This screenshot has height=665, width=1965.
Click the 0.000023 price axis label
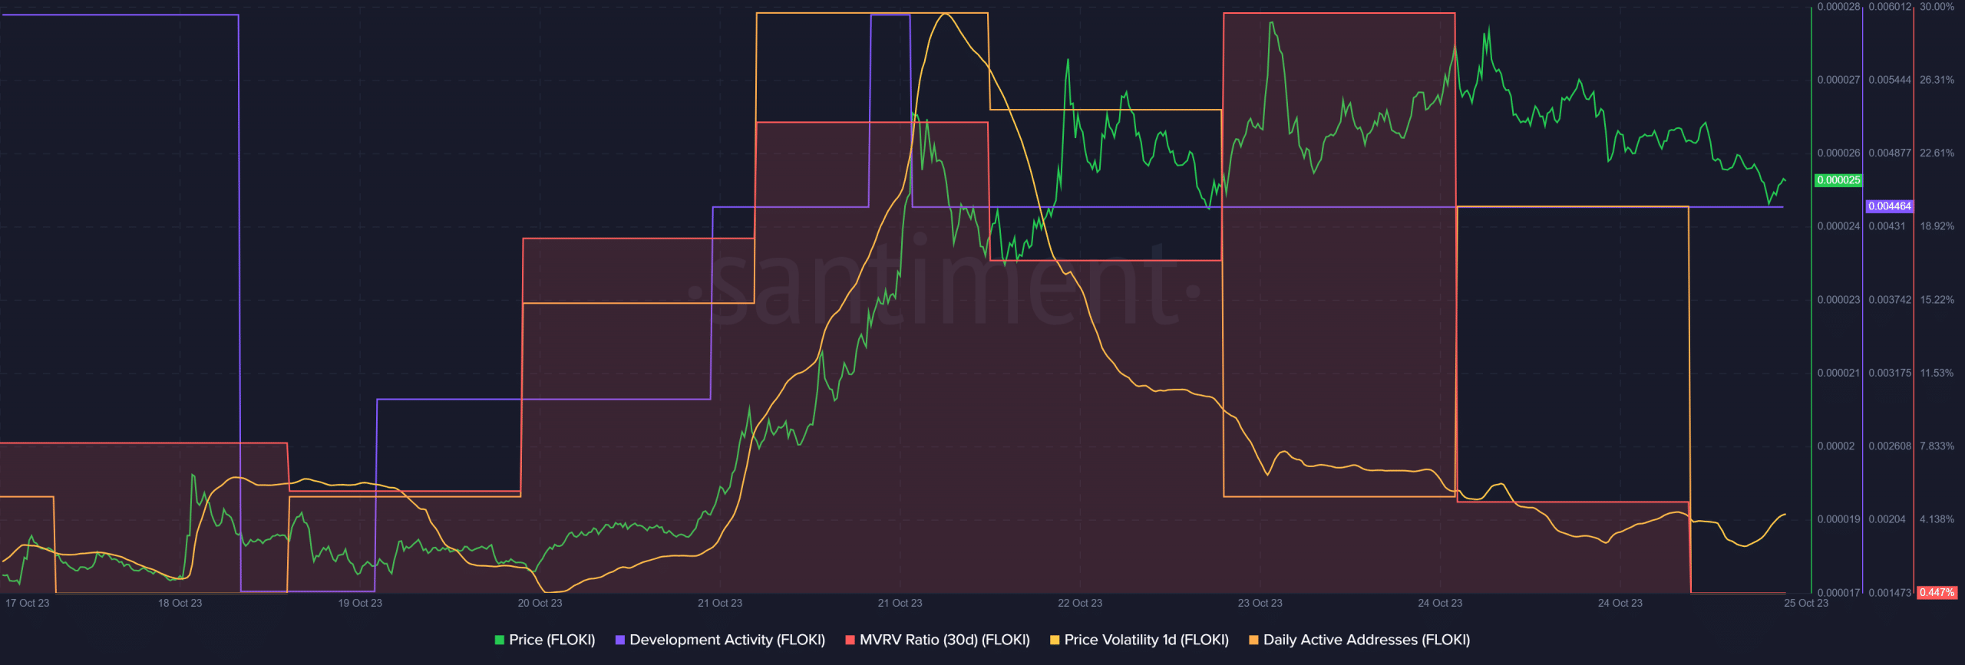[x=1838, y=300]
